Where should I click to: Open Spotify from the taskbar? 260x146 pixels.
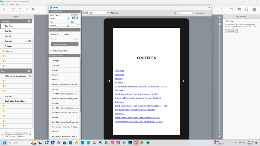148,143
